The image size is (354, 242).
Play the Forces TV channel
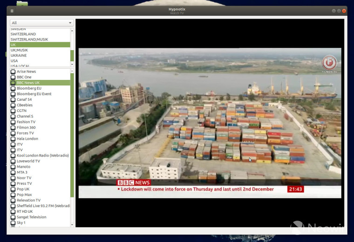40,133
